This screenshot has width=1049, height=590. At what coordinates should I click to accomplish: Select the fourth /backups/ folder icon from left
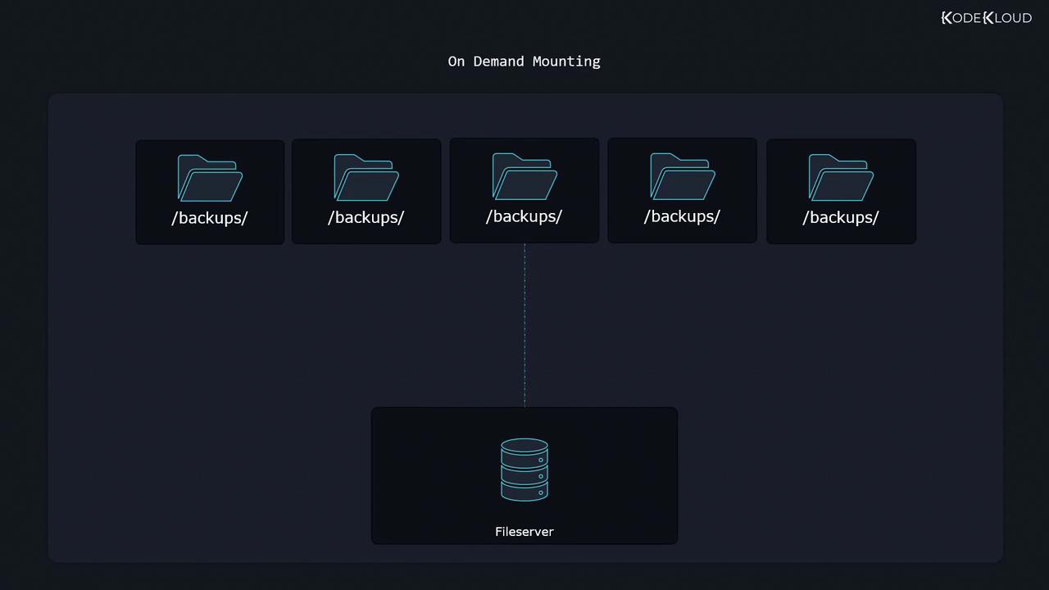tap(683, 176)
